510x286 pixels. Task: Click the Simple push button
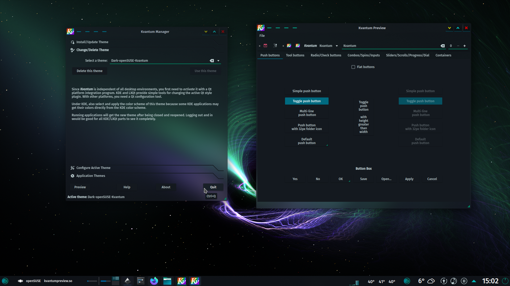point(307,91)
